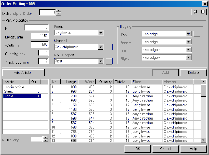Click the browse button next to Top edging
The width and height of the screenshot is (209, 155).
point(197,34)
